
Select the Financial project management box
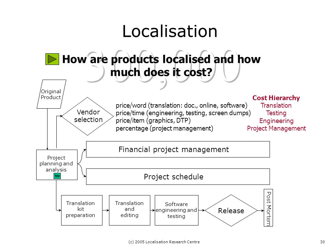coord(178,149)
